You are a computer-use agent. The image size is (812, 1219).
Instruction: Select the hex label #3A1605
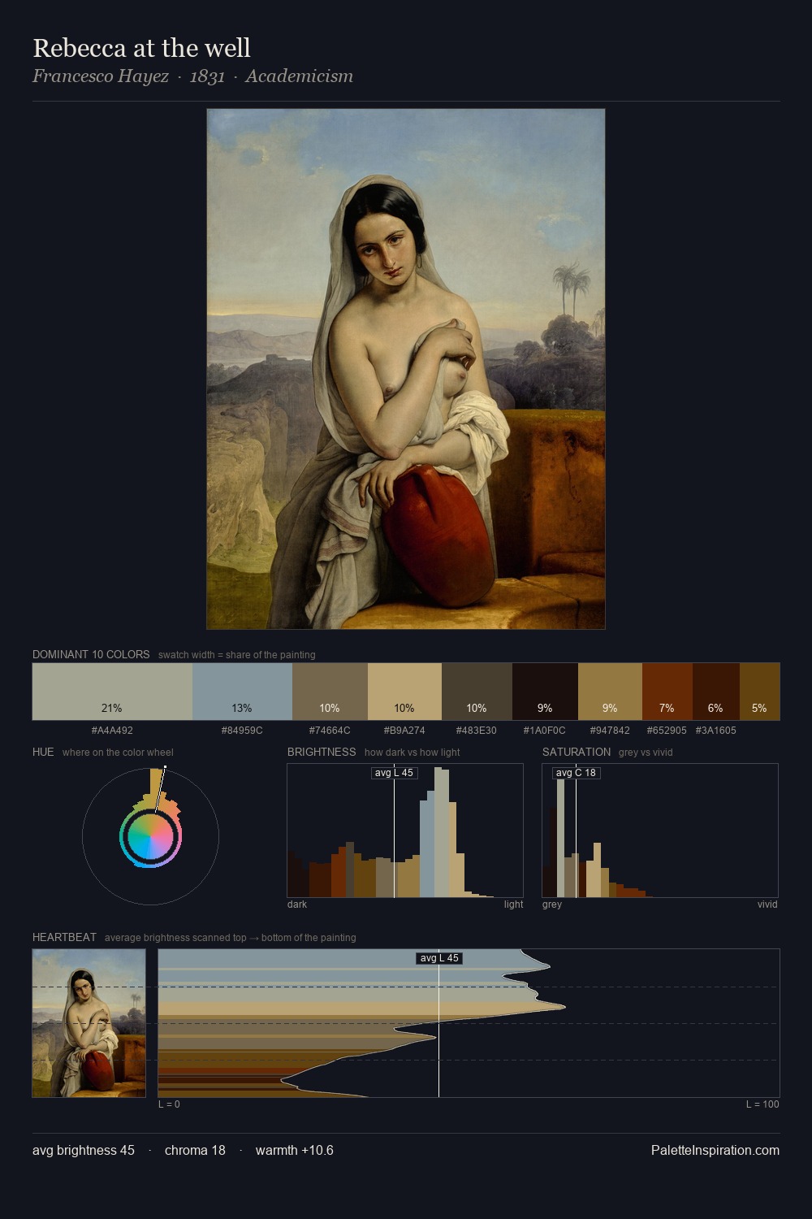(x=716, y=731)
